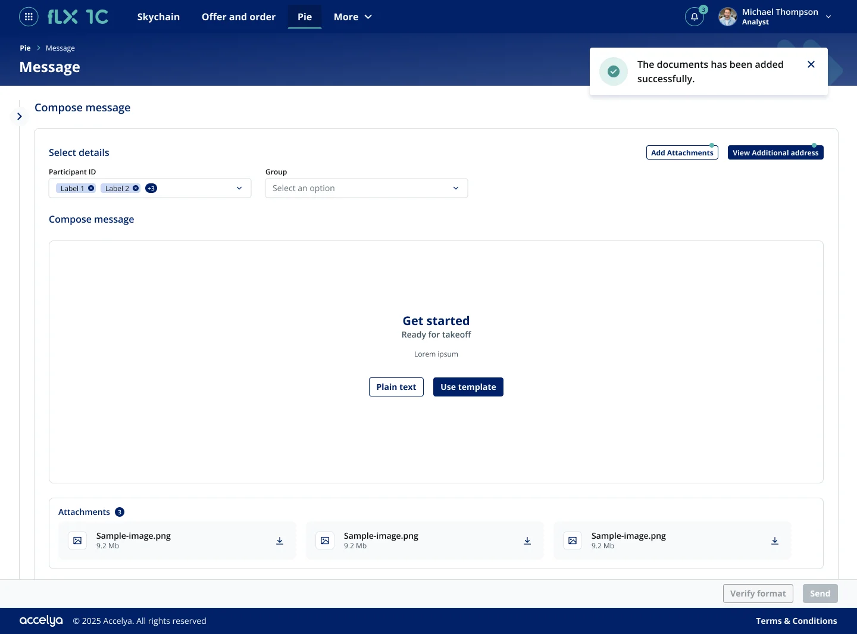Click View Additional address button

coord(775,152)
